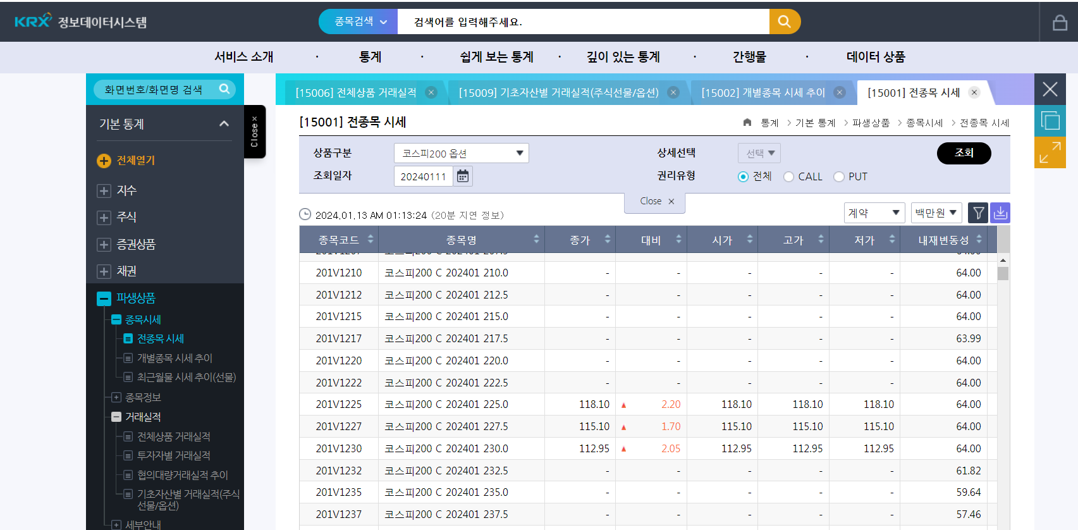
Task: Click the orange expand fullscreen icon
Action: [x=1050, y=152]
